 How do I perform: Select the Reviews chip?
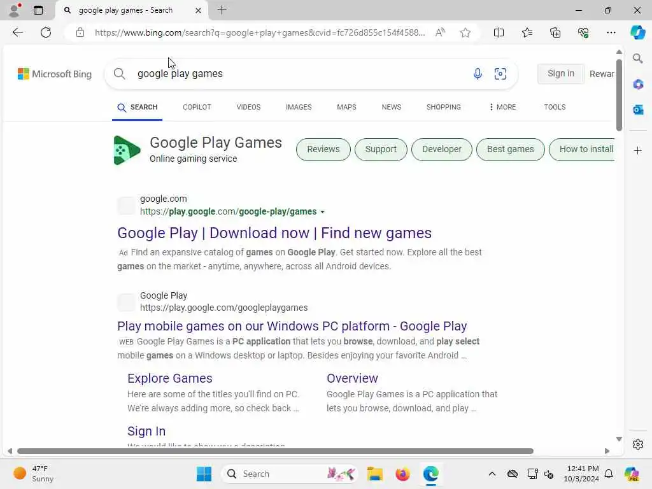coord(323,149)
